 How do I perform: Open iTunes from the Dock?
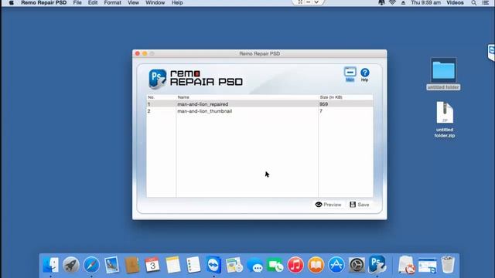click(x=295, y=264)
